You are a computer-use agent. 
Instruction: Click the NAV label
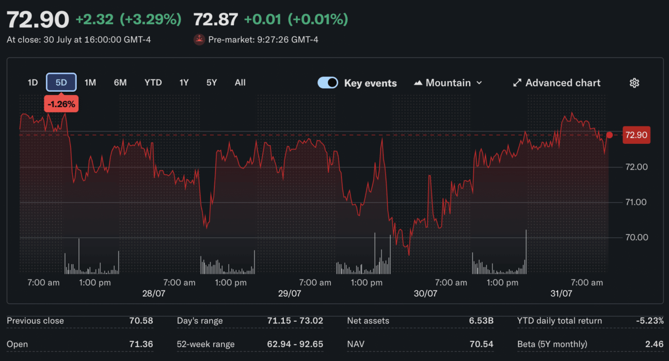355,344
